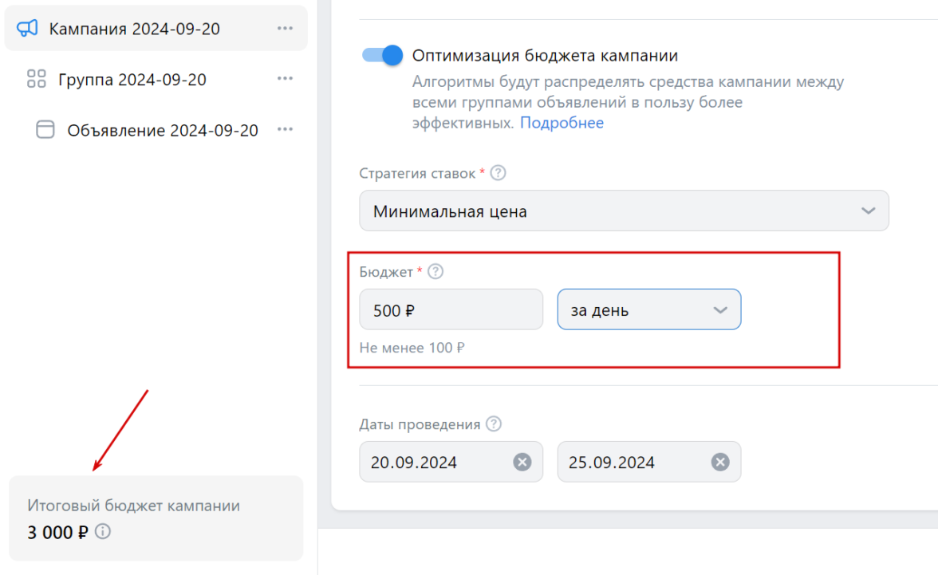Click the end date field 25.09.2024
The image size is (938, 575).
click(x=630, y=462)
